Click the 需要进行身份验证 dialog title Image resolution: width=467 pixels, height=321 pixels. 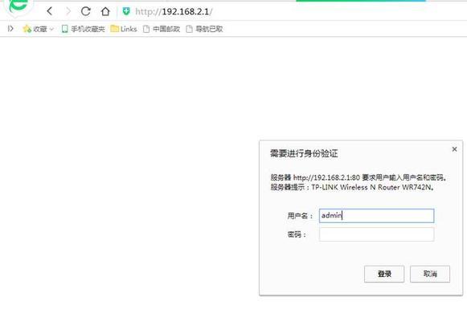[304, 153]
